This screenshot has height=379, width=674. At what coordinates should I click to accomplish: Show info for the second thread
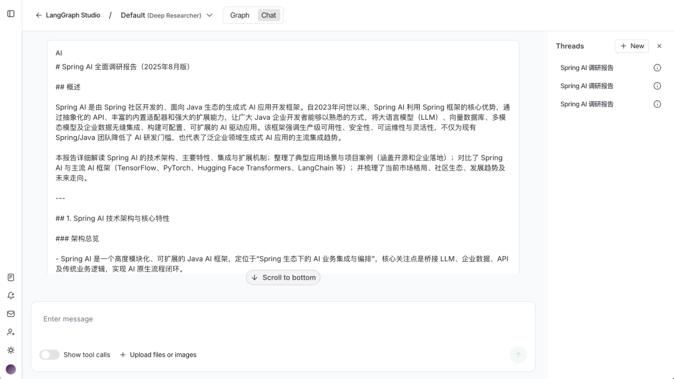tap(657, 86)
